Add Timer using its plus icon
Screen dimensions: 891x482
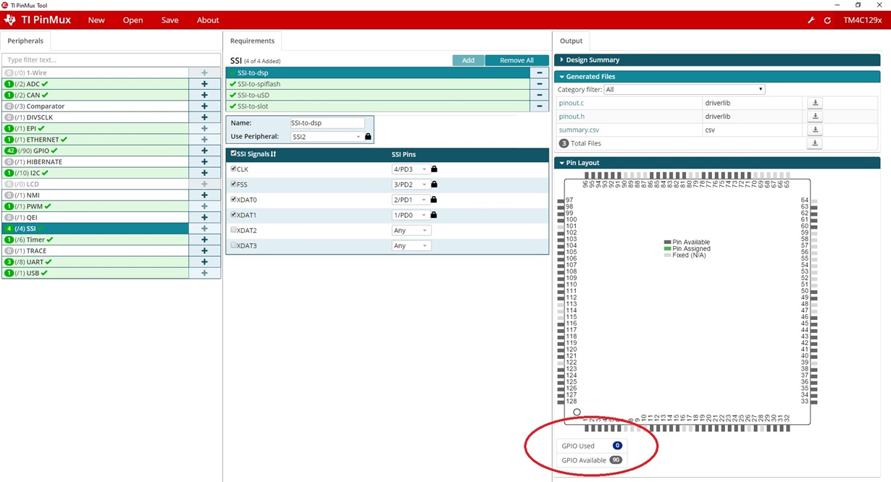(x=204, y=240)
